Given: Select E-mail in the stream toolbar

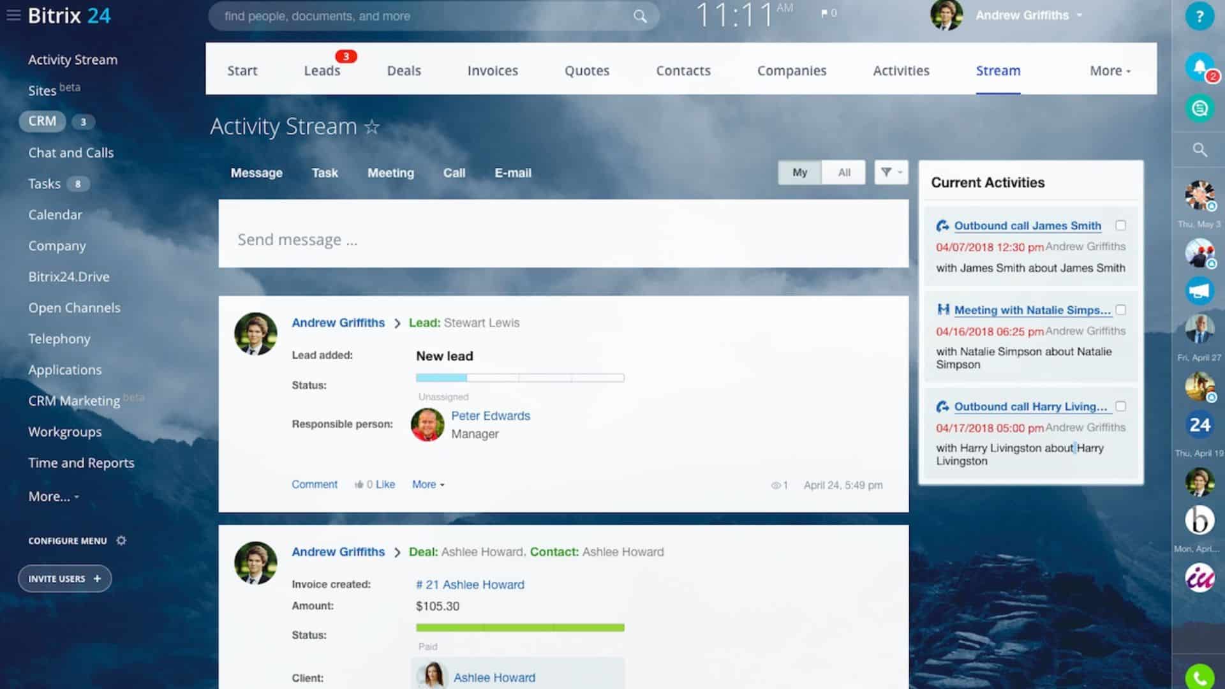Looking at the screenshot, I should (513, 173).
